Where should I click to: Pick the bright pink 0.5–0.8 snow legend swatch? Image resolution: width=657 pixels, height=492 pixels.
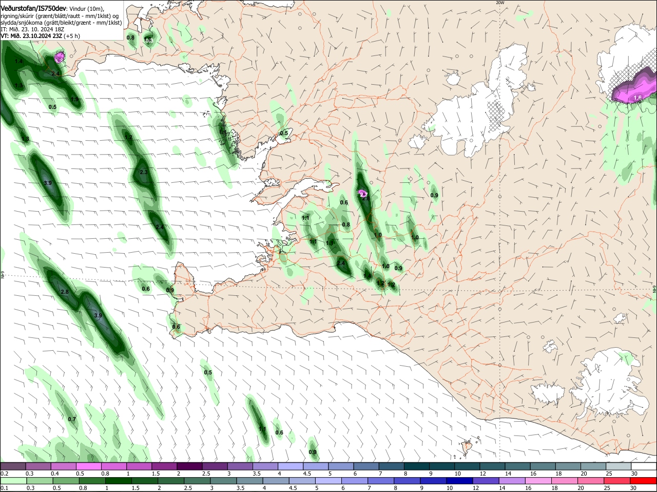click(90, 466)
